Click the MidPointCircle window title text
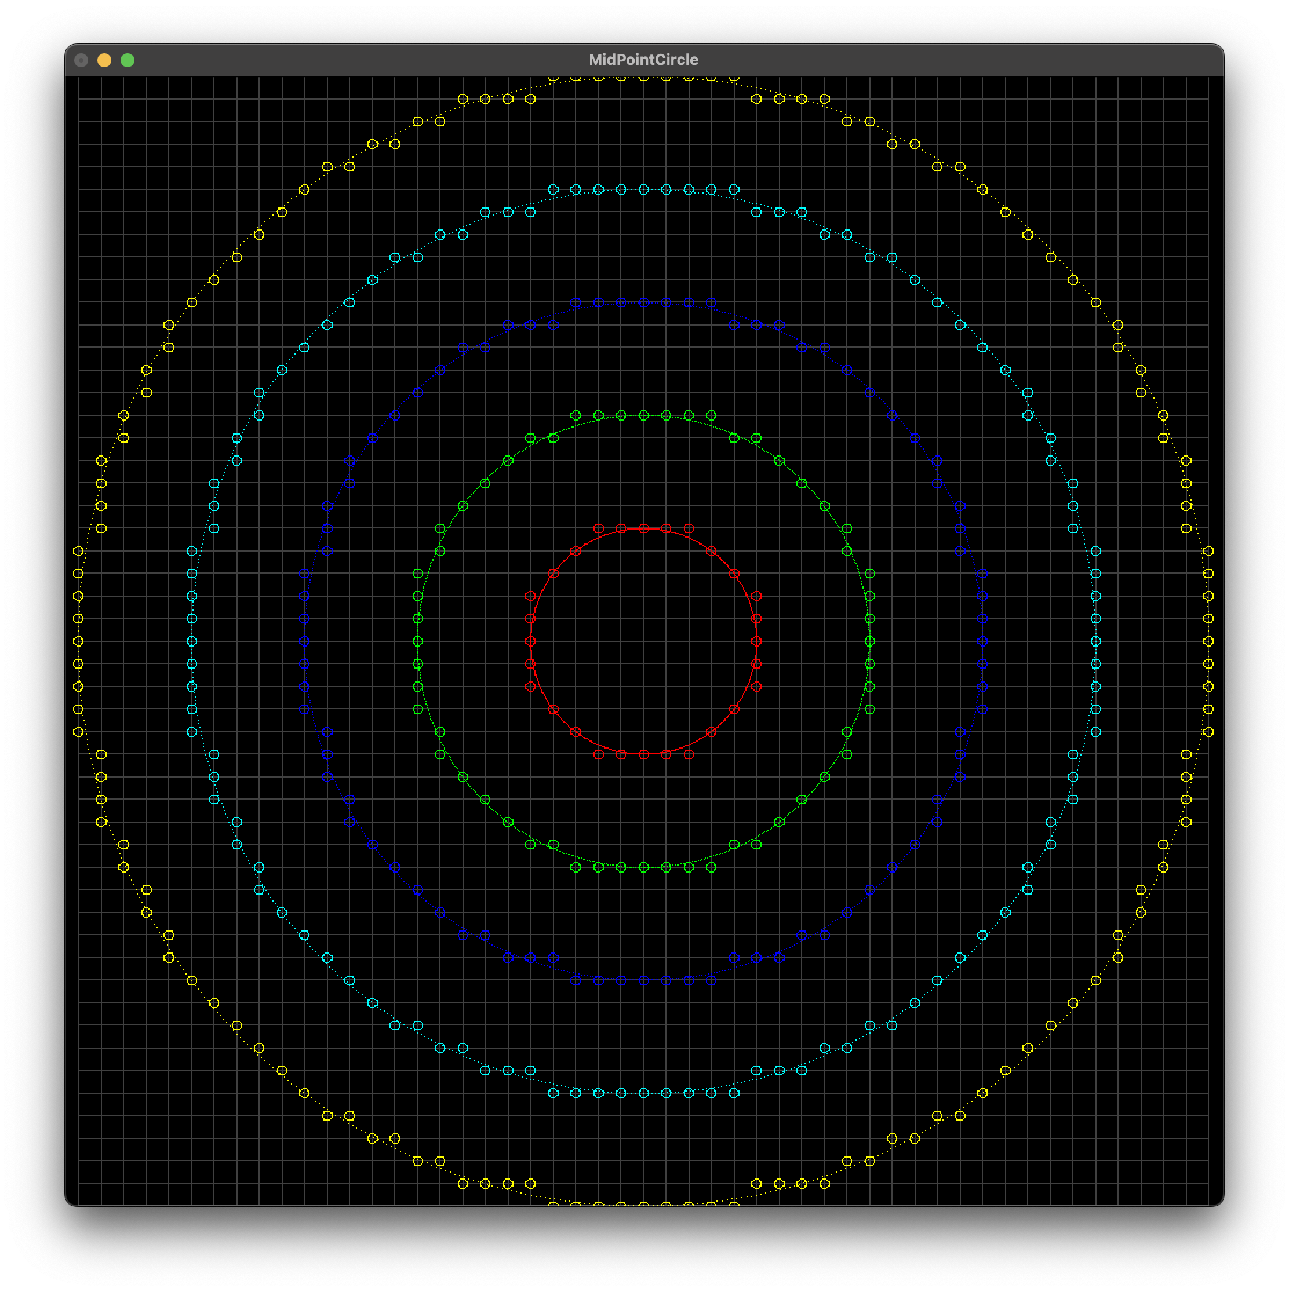1289x1292 pixels. [643, 60]
